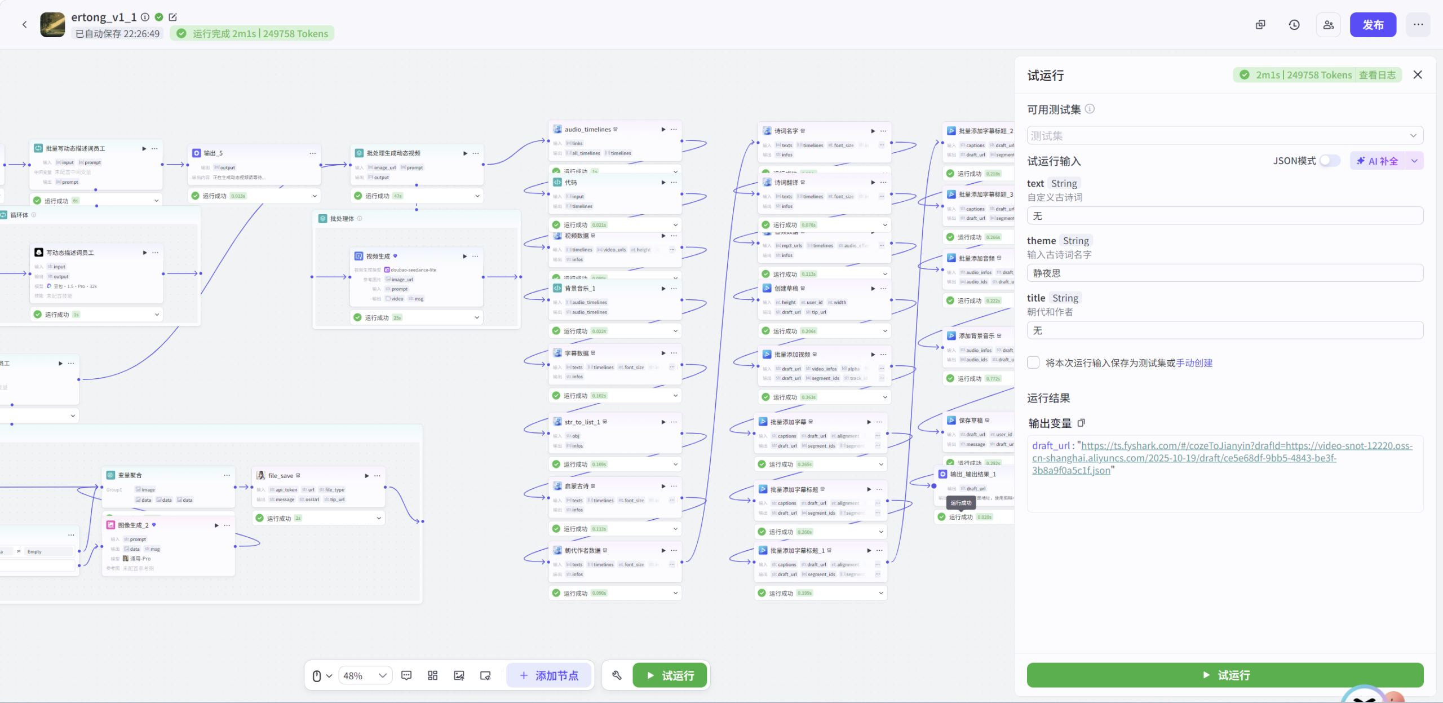
Task: Expand run result of file_save node
Action: coord(379,518)
